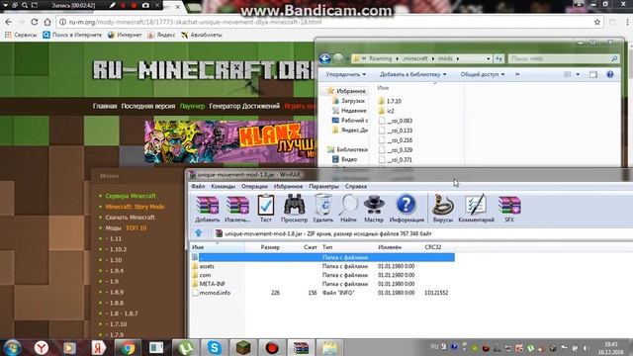Open Сервера Minecraft sidebar link
The width and height of the screenshot is (633, 356).
tap(131, 196)
